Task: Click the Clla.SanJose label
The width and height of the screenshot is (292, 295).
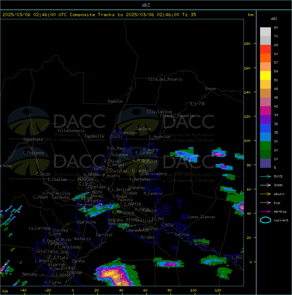Action: (x=159, y=112)
